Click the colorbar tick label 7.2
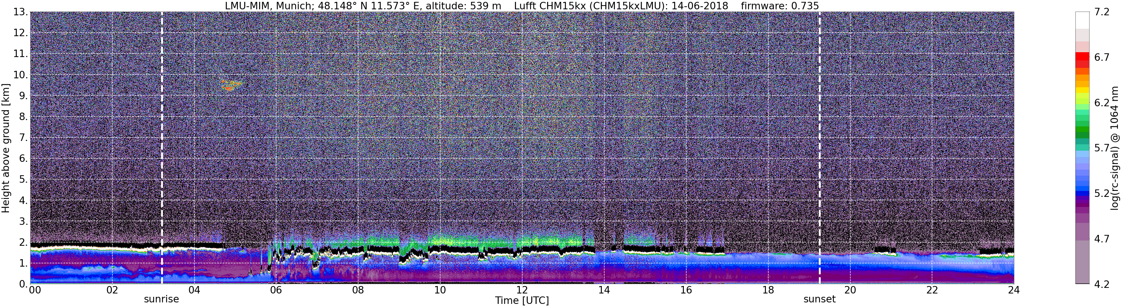The image size is (1122, 308). (x=1102, y=12)
